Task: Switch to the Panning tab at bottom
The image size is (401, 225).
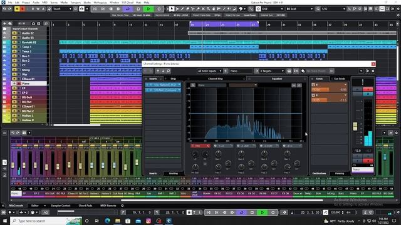Action: click(x=340, y=174)
